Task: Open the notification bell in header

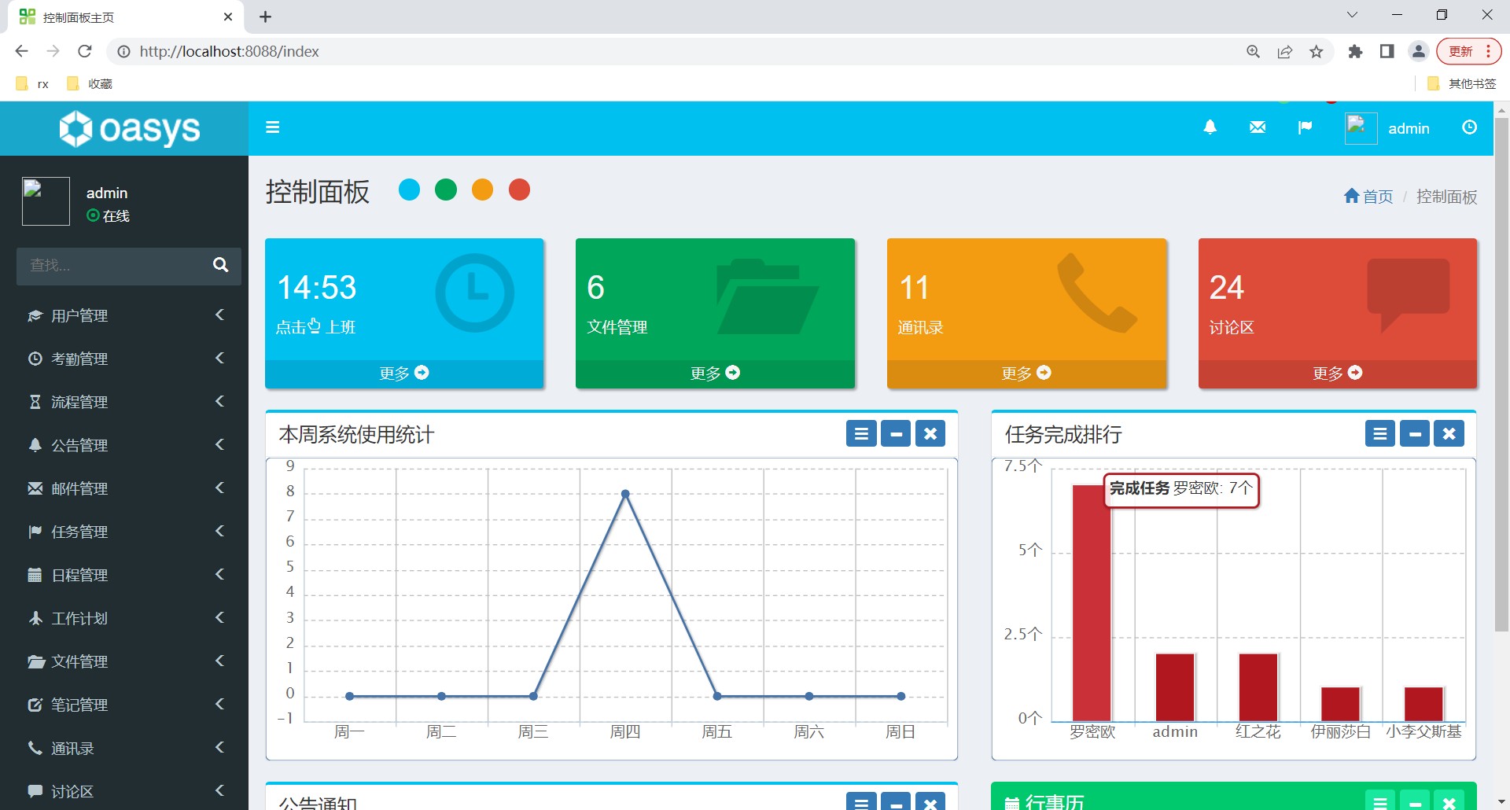Action: [1210, 127]
